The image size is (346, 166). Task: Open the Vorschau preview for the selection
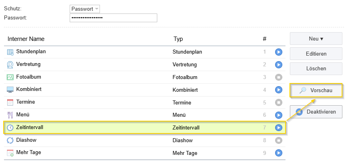tap(316, 90)
